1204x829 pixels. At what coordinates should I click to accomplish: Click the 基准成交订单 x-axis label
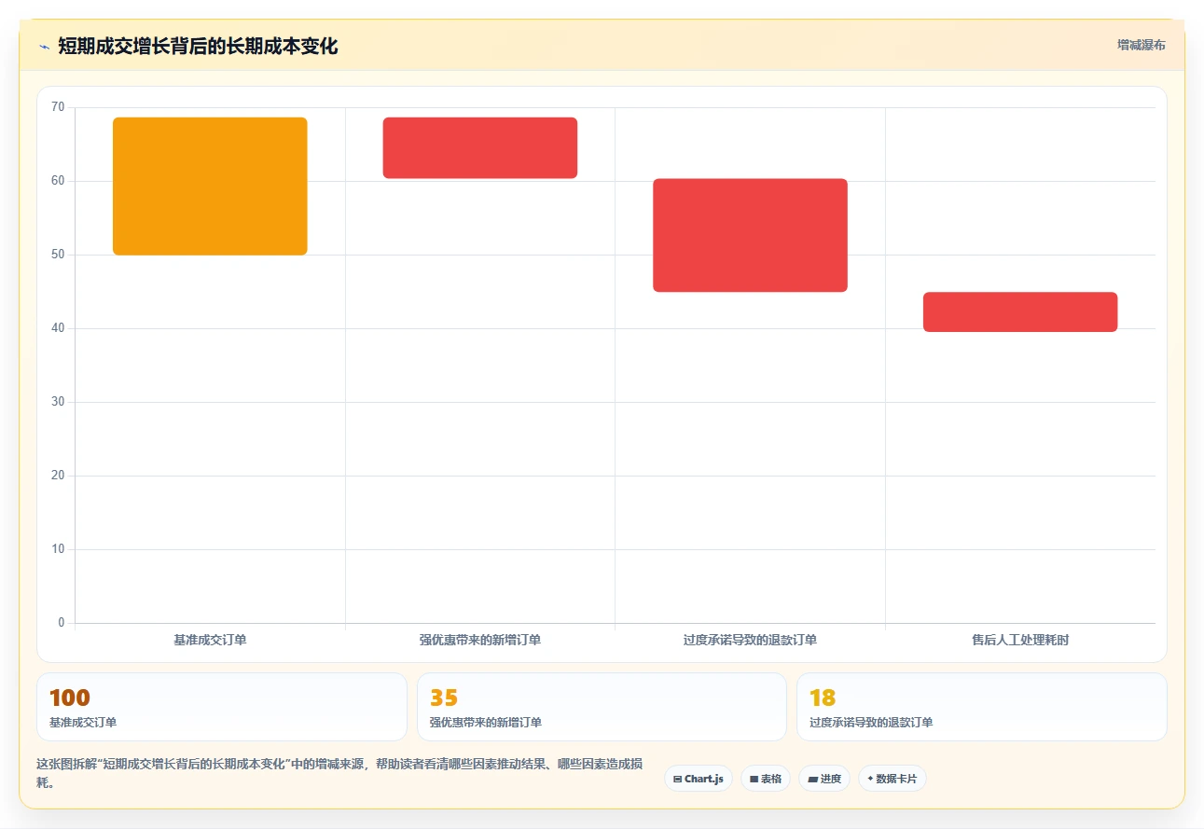tap(210, 641)
